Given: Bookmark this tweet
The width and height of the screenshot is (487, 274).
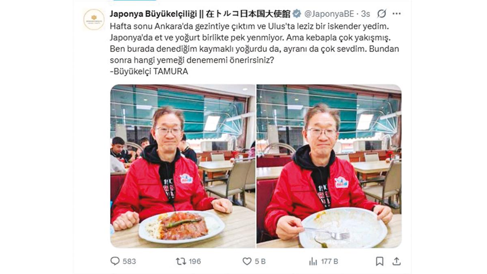Looking at the screenshot, I should (379, 261).
